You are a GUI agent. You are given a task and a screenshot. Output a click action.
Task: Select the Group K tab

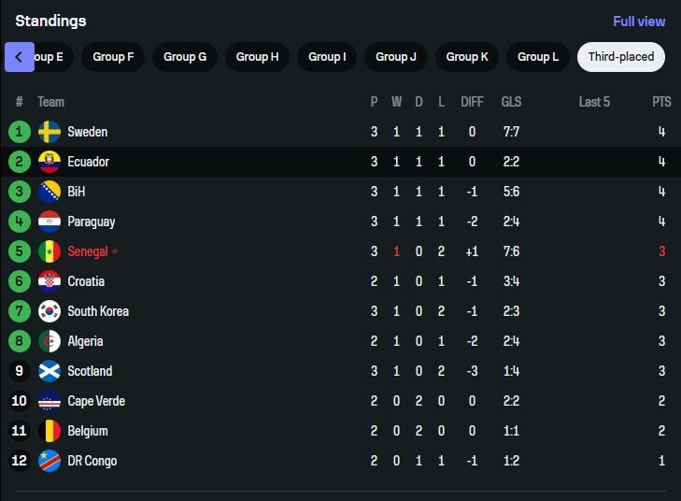click(x=467, y=57)
